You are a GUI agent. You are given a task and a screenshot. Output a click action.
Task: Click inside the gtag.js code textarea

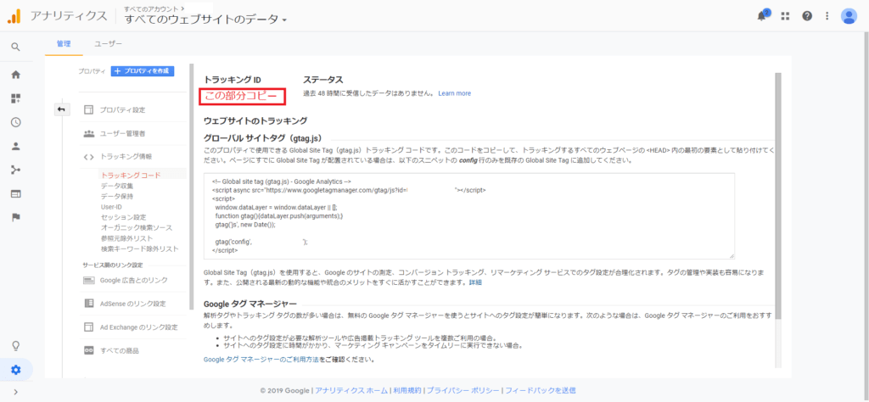click(x=468, y=216)
